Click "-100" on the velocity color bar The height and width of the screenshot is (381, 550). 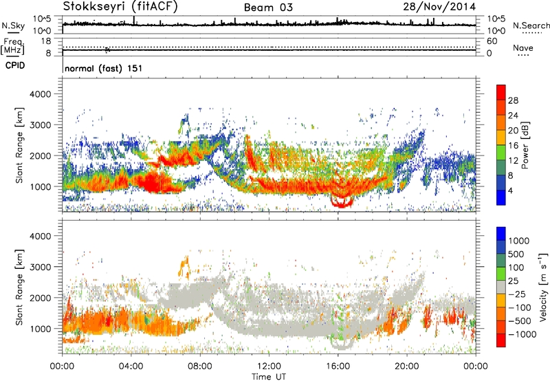click(520, 307)
